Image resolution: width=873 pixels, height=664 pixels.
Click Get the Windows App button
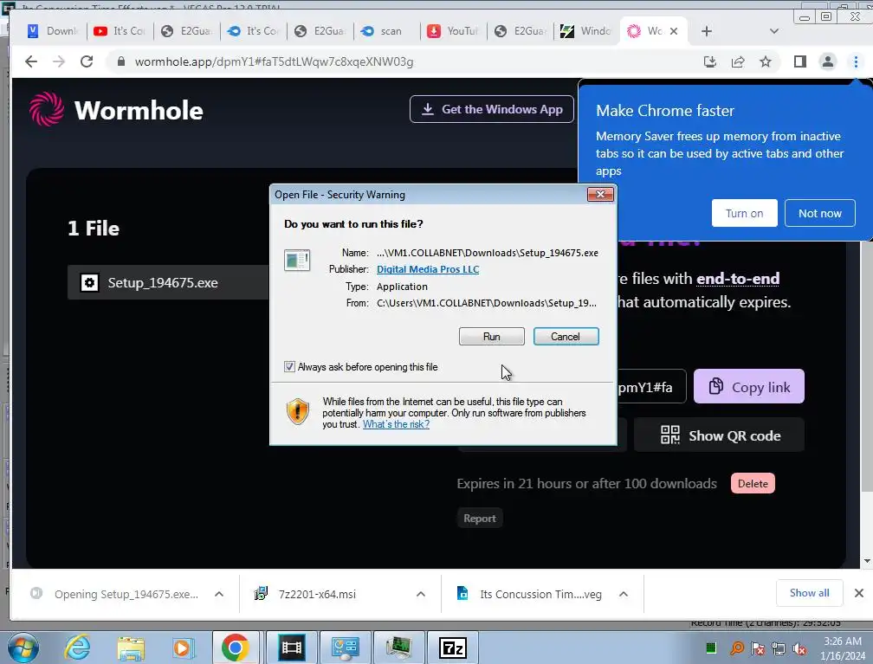[x=492, y=109]
